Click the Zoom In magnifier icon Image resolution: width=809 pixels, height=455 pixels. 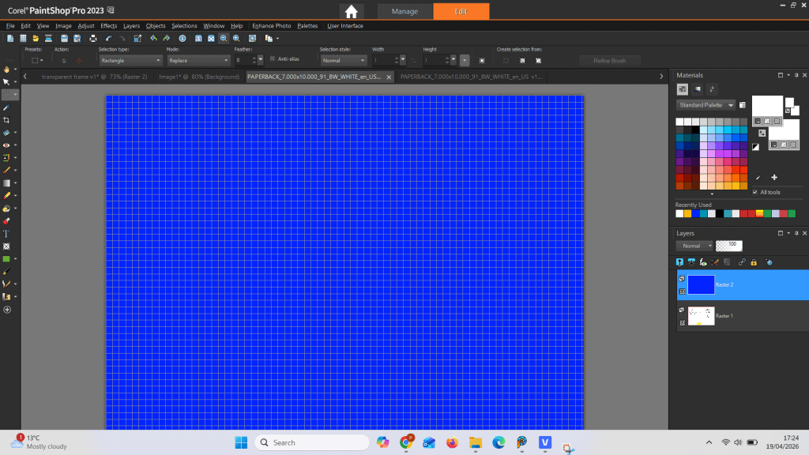[236, 38]
